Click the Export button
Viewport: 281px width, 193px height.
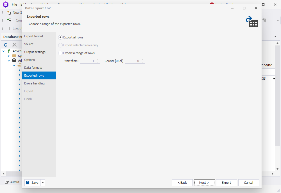pos(226,183)
